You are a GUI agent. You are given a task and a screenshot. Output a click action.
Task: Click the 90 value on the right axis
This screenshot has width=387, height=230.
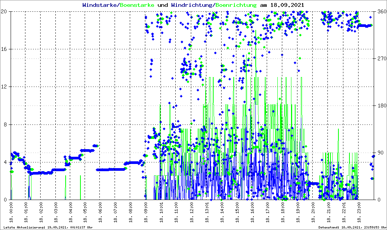pos(379,153)
